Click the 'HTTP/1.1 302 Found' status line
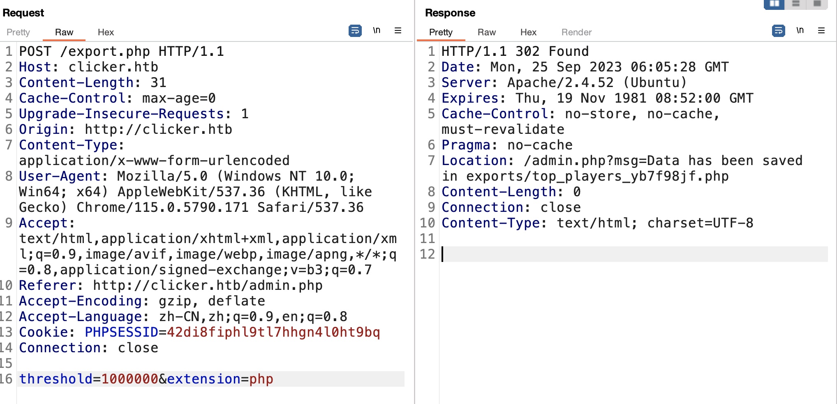837x404 pixels. click(x=515, y=51)
